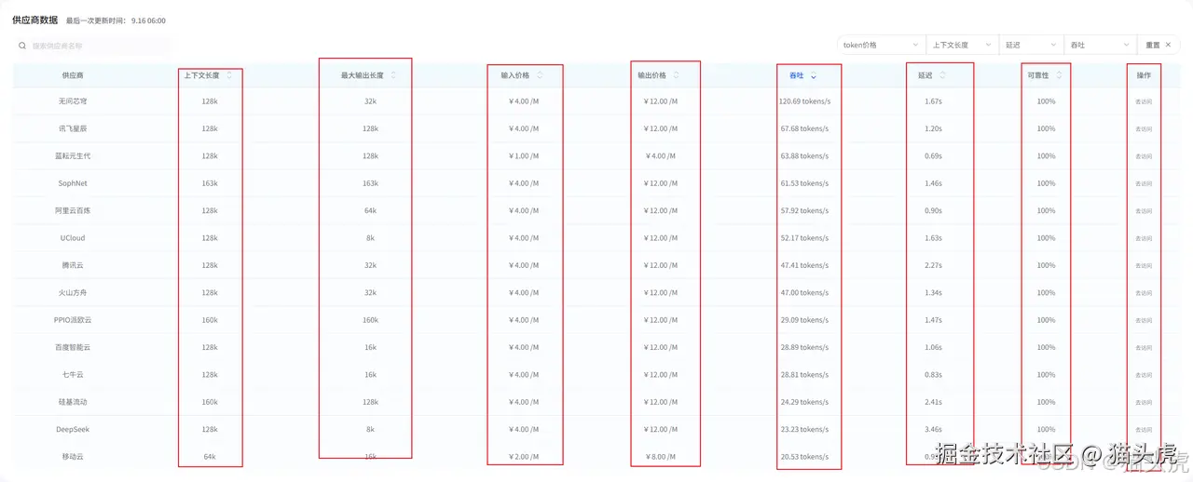The height and width of the screenshot is (482, 1193).
Task: Click the 64k max output cell for 阿里云百炼
Action: [x=370, y=211]
